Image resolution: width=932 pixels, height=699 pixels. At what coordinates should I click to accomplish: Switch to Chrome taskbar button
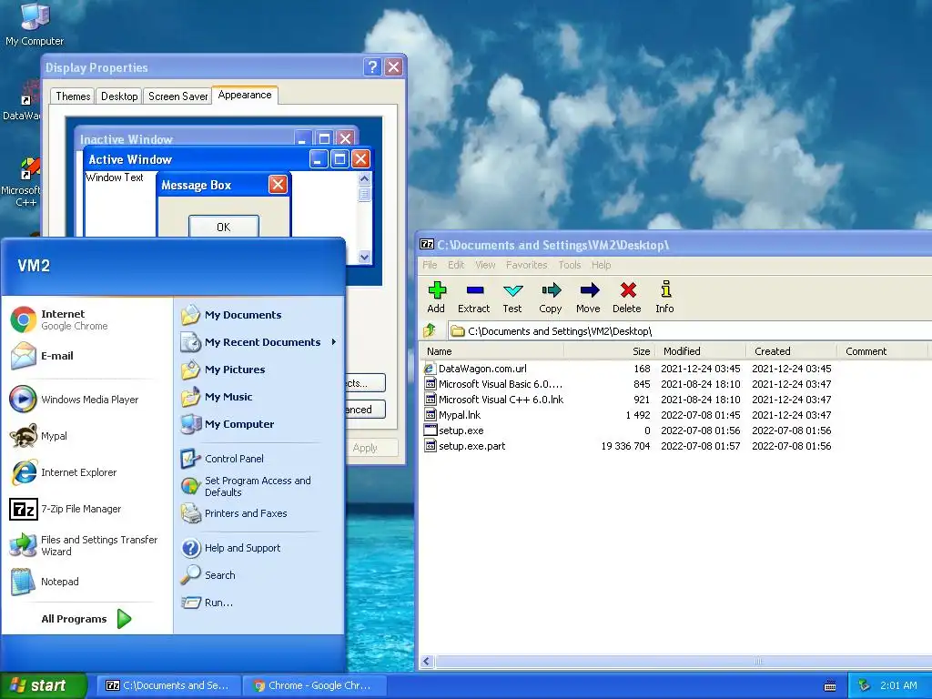pyautogui.click(x=314, y=685)
